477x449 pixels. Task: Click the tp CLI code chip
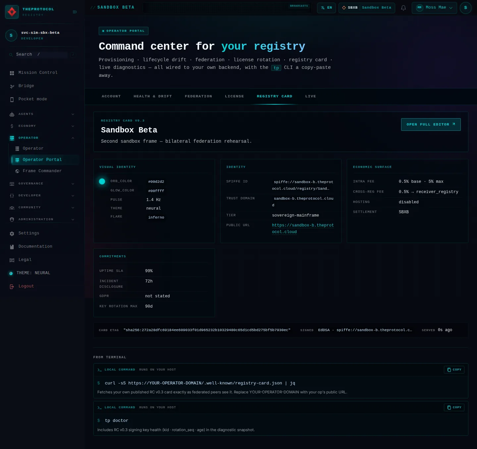(x=276, y=68)
